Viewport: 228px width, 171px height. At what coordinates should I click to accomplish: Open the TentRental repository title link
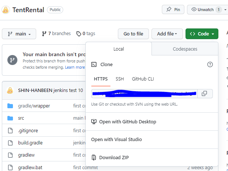28,10
